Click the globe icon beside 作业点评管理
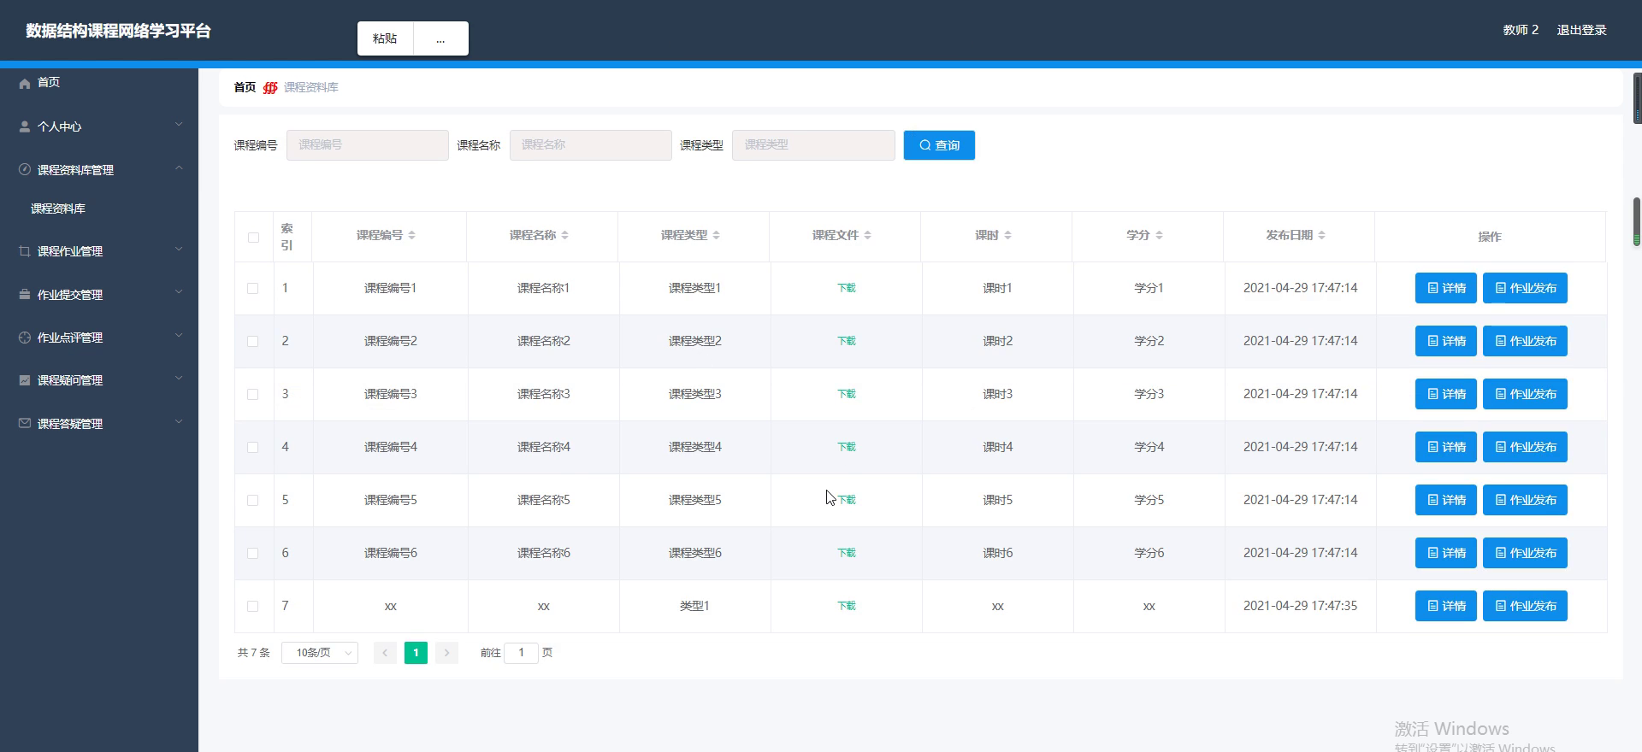This screenshot has height=752, width=1642. 25,338
